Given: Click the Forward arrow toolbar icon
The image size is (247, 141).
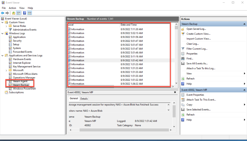Looking at the screenshot, I should point(7,13).
